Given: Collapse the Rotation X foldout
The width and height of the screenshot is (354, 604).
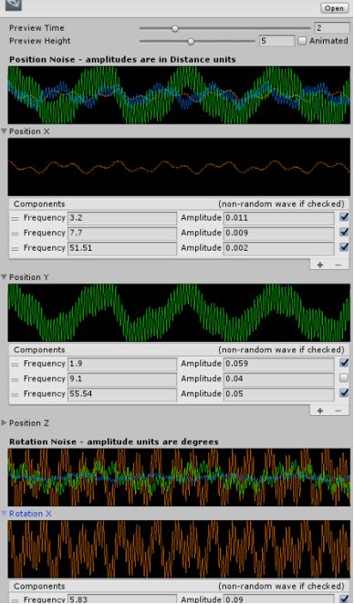Looking at the screenshot, I should pos(5,514).
